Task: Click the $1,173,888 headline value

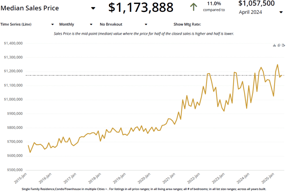Action: [141, 7]
